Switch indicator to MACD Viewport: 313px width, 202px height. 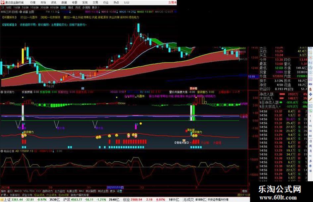18,191
